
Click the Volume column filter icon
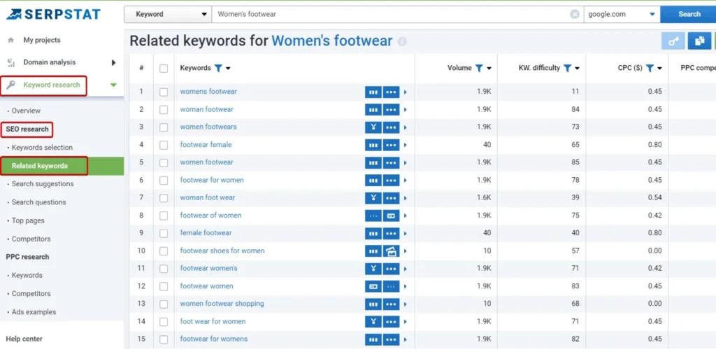click(479, 69)
